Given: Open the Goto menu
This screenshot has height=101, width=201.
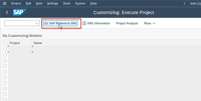Looking at the screenshot, I should (39, 3).
